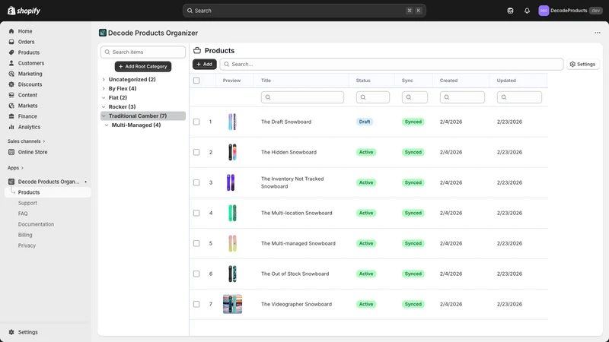Focus the Updated column filter field
This screenshot has width=609, height=342.
point(519,97)
